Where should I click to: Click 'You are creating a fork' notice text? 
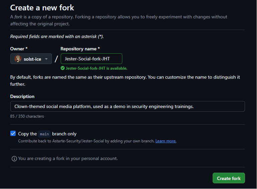pyautogui.click(x=68, y=159)
